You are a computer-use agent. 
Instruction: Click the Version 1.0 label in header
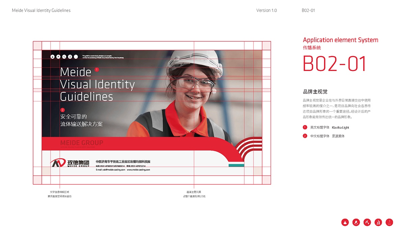266,10
